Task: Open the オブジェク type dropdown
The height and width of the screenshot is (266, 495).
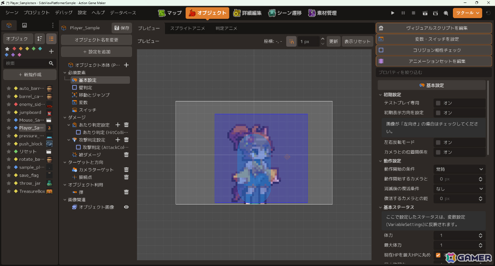Action: coord(18,38)
